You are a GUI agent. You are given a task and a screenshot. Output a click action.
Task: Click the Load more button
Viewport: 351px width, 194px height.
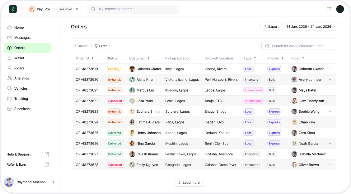click(189, 183)
